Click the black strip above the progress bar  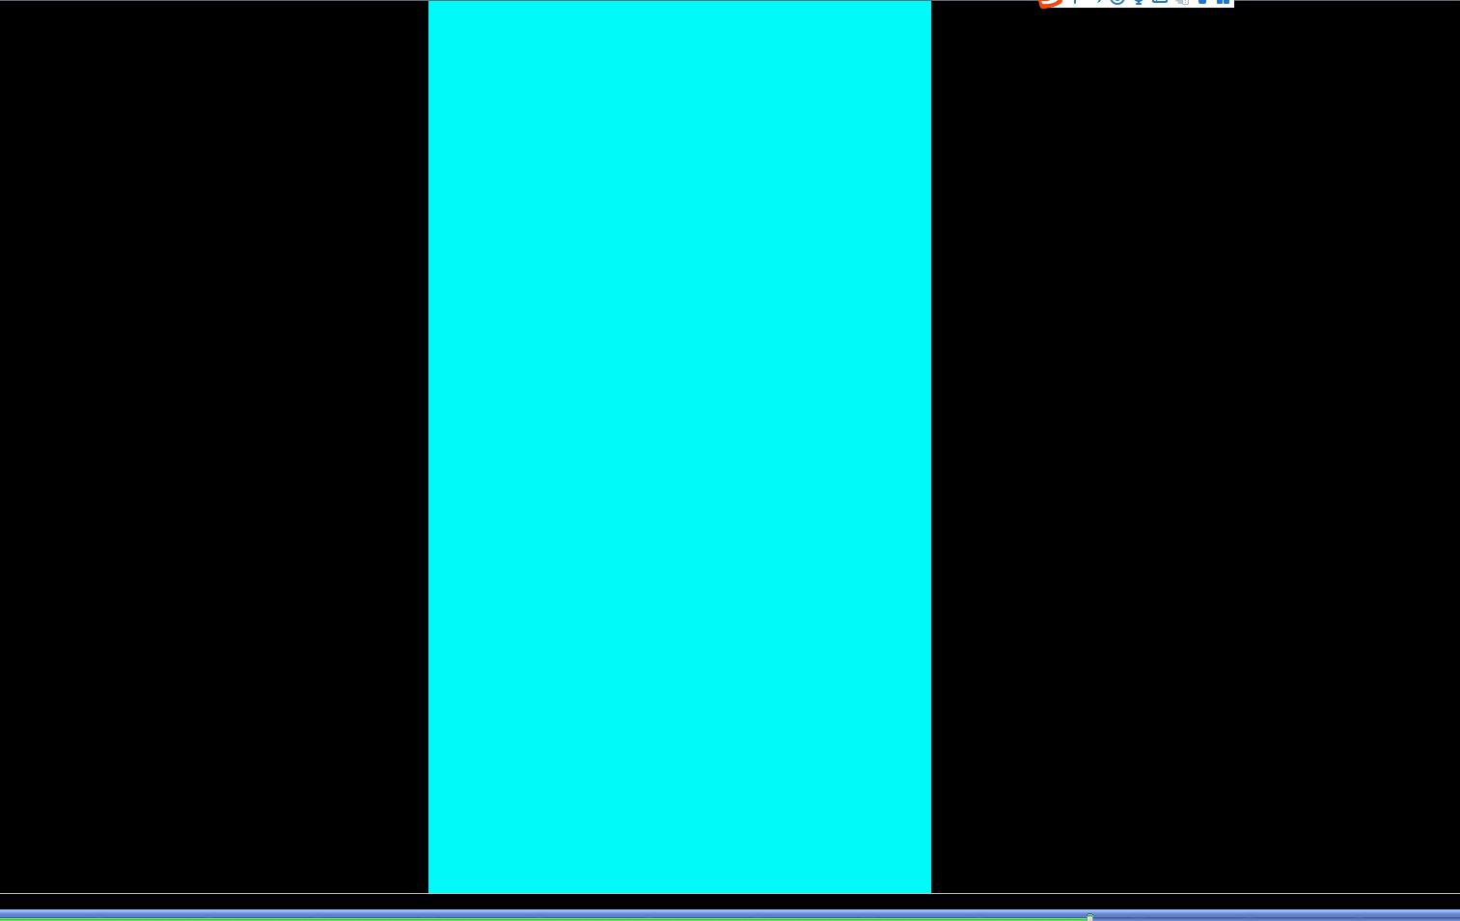(x=730, y=901)
